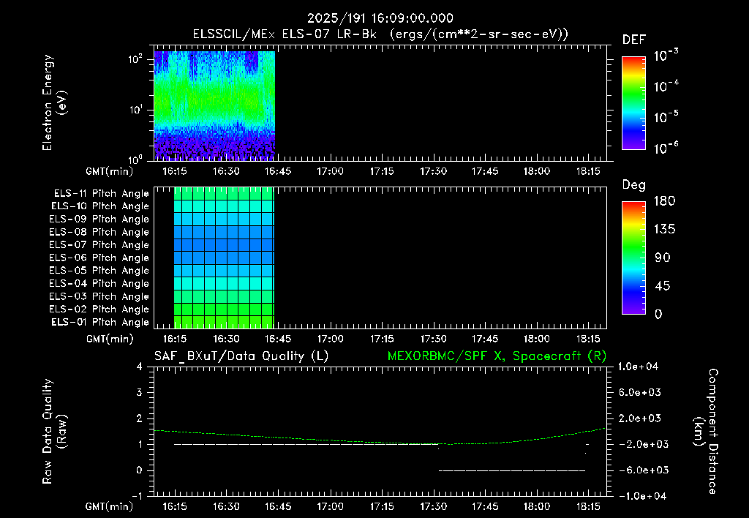The height and width of the screenshot is (518, 749).
Task: Click the ELS-07 Pitch Angle row label
Action: (99, 245)
